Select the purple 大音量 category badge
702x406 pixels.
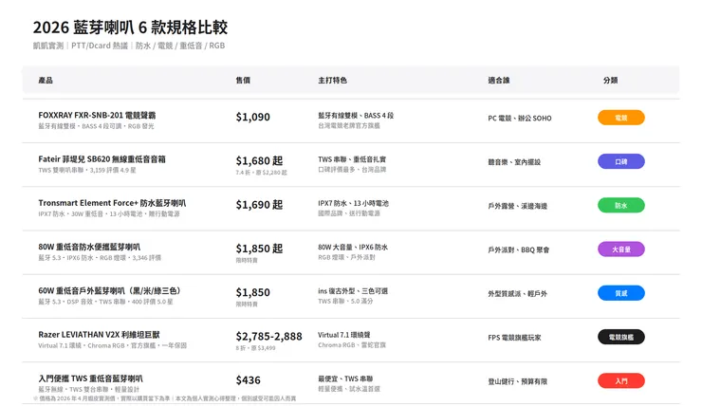pyautogui.click(x=621, y=249)
